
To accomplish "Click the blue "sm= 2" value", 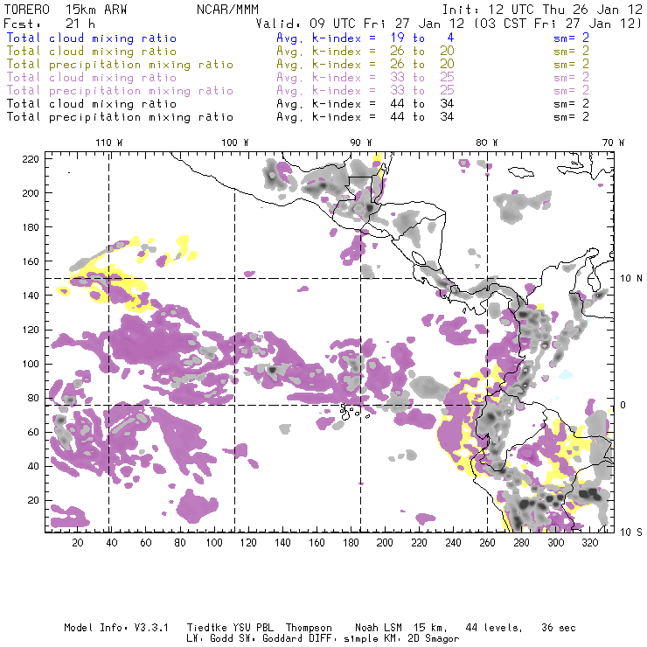I will pos(571,38).
